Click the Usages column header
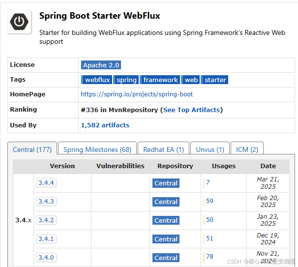The height and width of the screenshot is (267, 298). [x=224, y=166]
